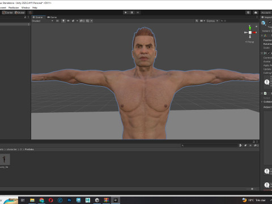The image size is (272, 204).
Task: Click the Prefabs breadcrumb folder
Action: click(29, 150)
